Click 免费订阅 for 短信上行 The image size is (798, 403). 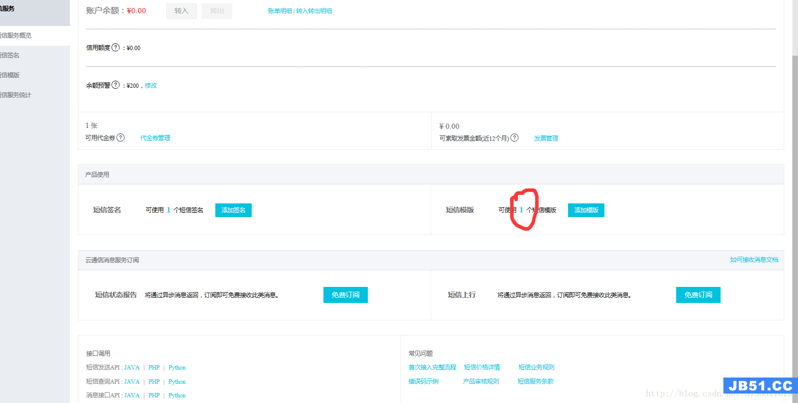click(698, 295)
